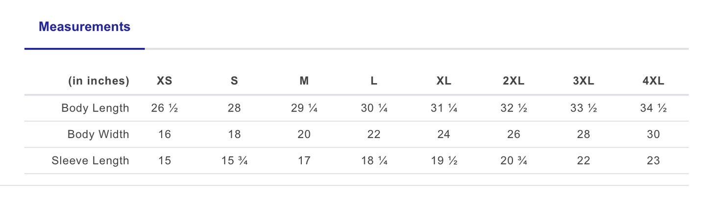This screenshot has height=200, width=708.
Task: Click the Body Length row label
Action: [95, 108]
